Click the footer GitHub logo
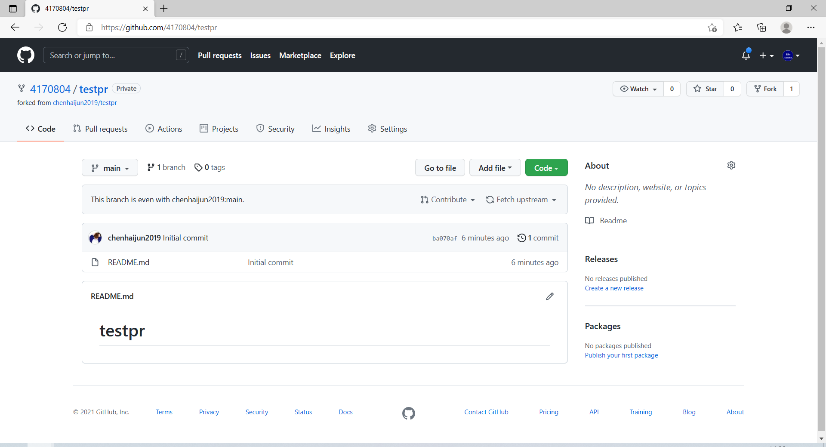Image resolution: width=826 pixels, height=447 pixels. tap(409, 413)
